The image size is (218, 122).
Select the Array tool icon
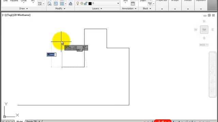tap(62, 4)
